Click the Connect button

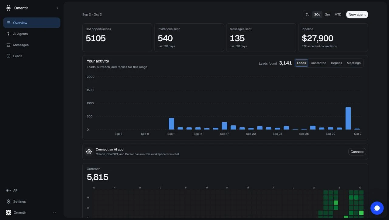point(357,152)
